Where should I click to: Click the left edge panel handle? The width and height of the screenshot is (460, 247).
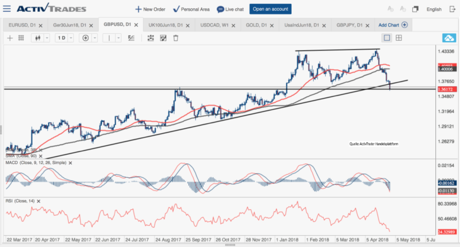pos(1,129)
